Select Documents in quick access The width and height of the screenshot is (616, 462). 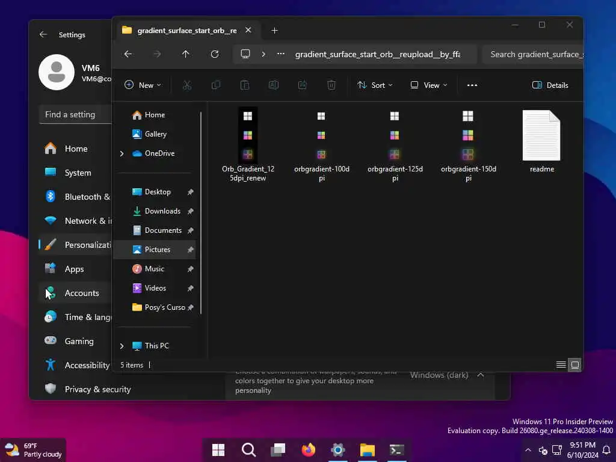[155, 230]
